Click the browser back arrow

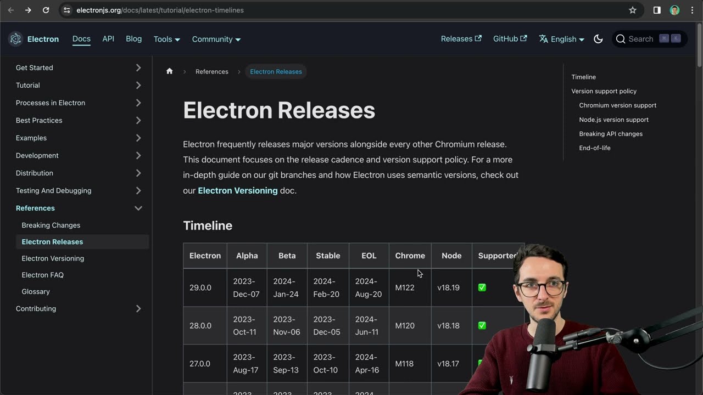click(x=10, y=10)
